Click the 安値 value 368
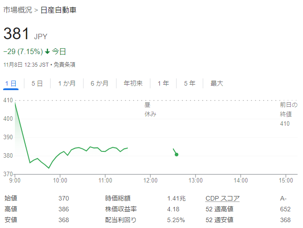The image size is (303, 228). pos(64,220)
